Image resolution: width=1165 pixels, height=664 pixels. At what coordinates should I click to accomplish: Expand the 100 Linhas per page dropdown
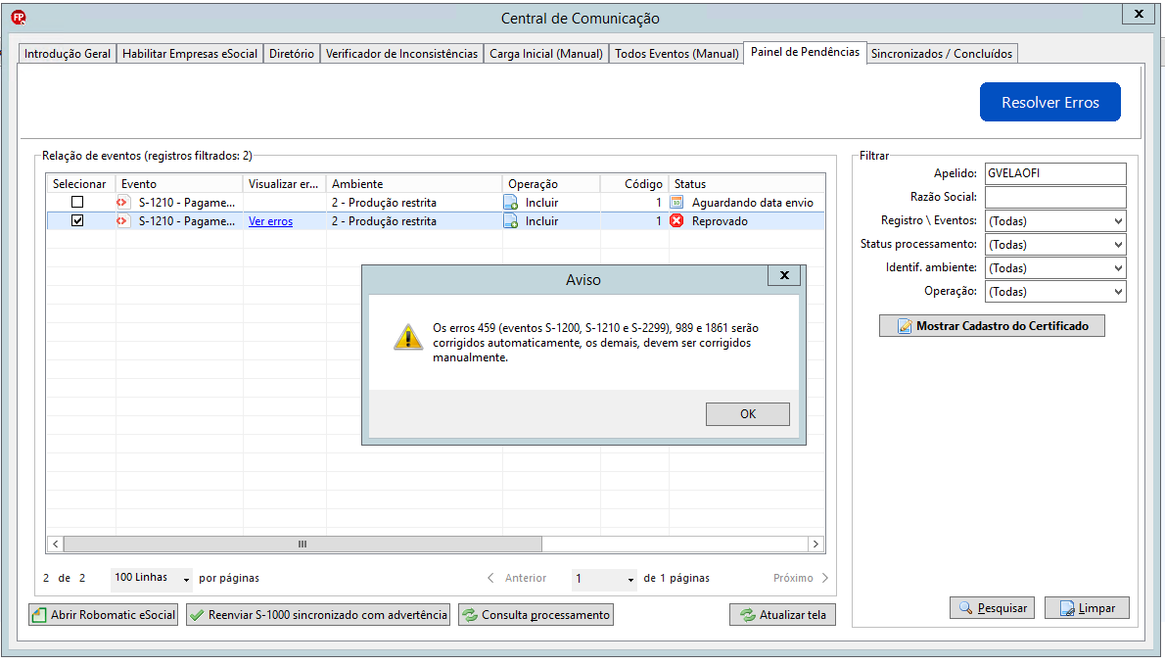(x=152, y=578)
